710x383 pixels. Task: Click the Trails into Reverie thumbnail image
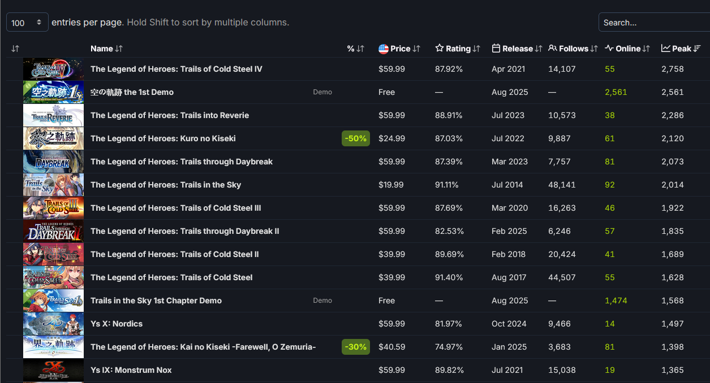pyautogui.click(x=53, y=115)
